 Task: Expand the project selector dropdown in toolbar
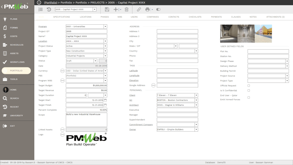tap(94, 9)
